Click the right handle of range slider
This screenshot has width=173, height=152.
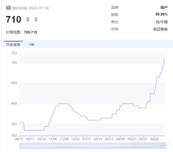(165, 146)
